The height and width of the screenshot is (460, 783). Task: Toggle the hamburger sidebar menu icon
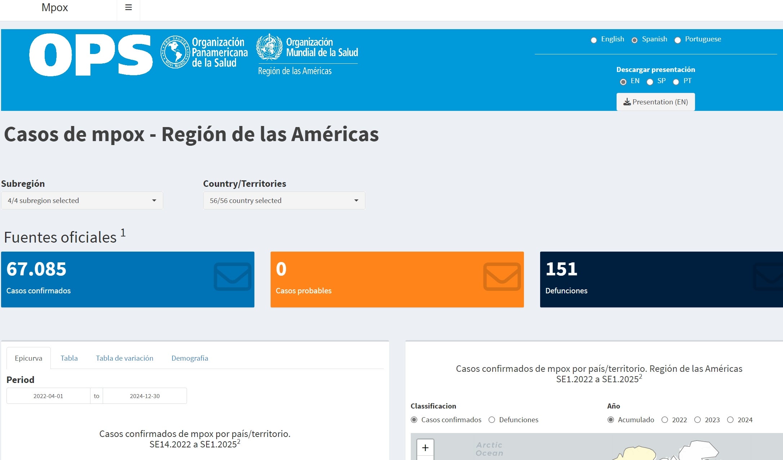point(128,7)
